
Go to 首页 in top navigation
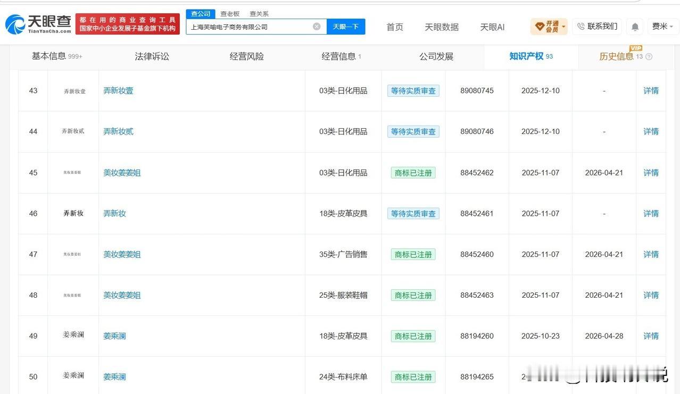point(395,27)
